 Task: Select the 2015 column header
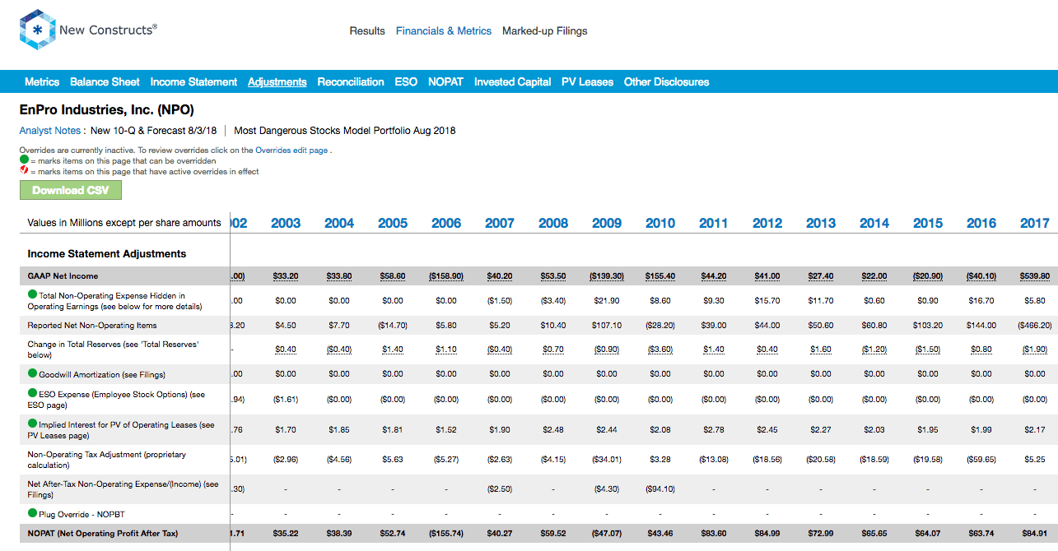point(928,224)
